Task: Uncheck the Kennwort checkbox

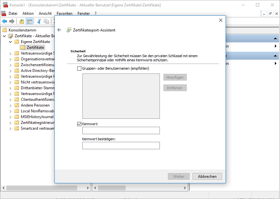Action: pos(79,124)
